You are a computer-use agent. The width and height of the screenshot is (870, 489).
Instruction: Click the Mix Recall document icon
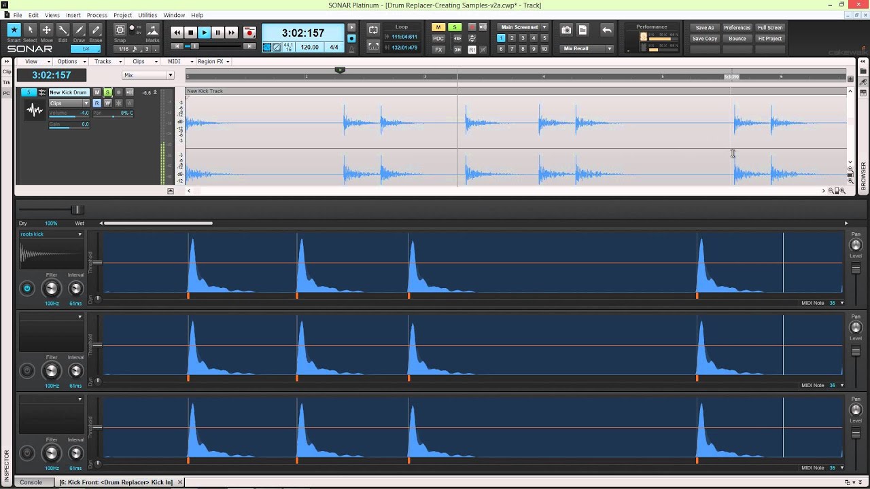pyautogui.click(x=582, y=30)
